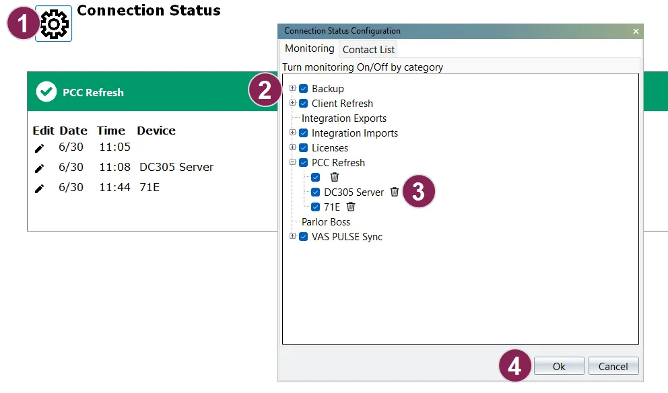The width and height of the screenshot is (668, 393).
Task: Uncheck the Backup monitoring checkbox
Action: (x=303, y=89)
